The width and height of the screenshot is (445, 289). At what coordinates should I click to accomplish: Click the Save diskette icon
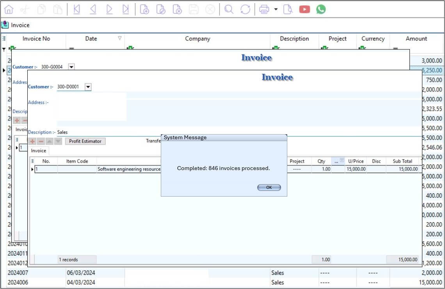[x=194, y=9]
